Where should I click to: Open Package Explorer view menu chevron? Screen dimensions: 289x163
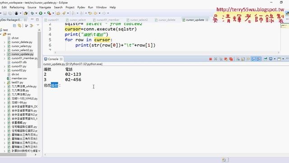tap(38, 25)
